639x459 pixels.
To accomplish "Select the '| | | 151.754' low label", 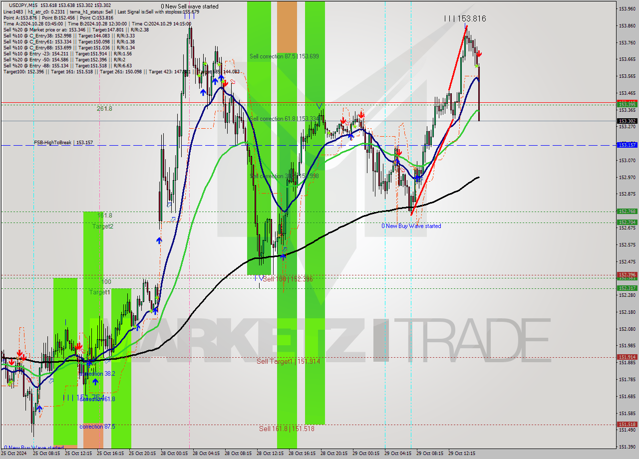I will tap(83, 398).
